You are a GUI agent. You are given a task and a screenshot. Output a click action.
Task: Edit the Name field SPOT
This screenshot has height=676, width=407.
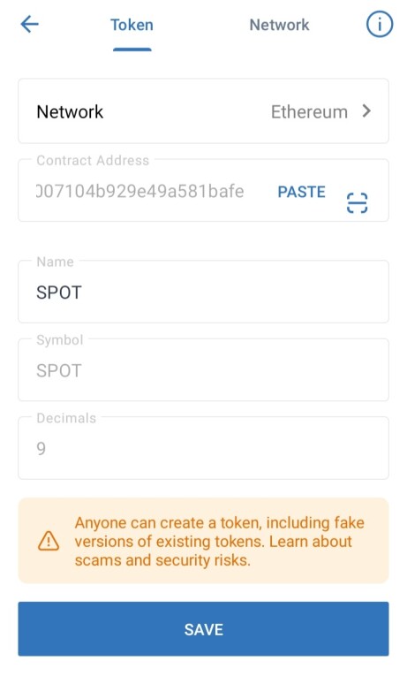point(203,292)
